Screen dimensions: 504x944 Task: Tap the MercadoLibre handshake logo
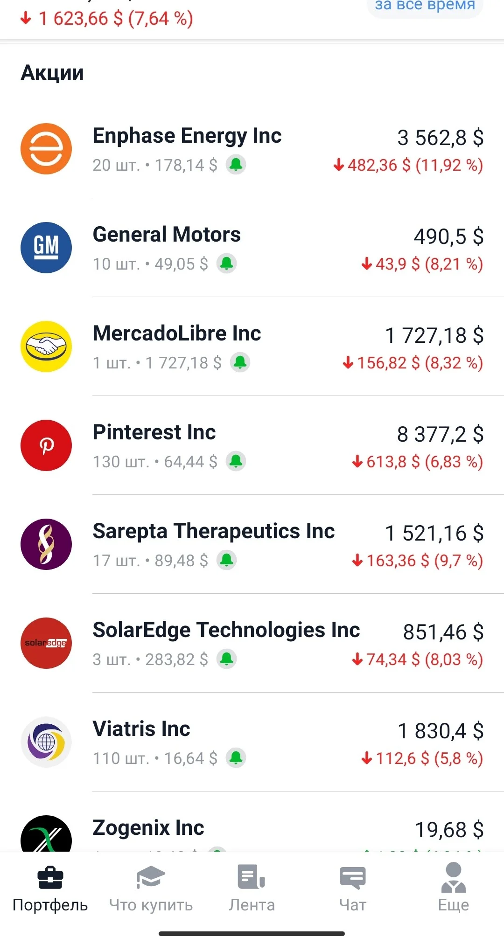46,347
